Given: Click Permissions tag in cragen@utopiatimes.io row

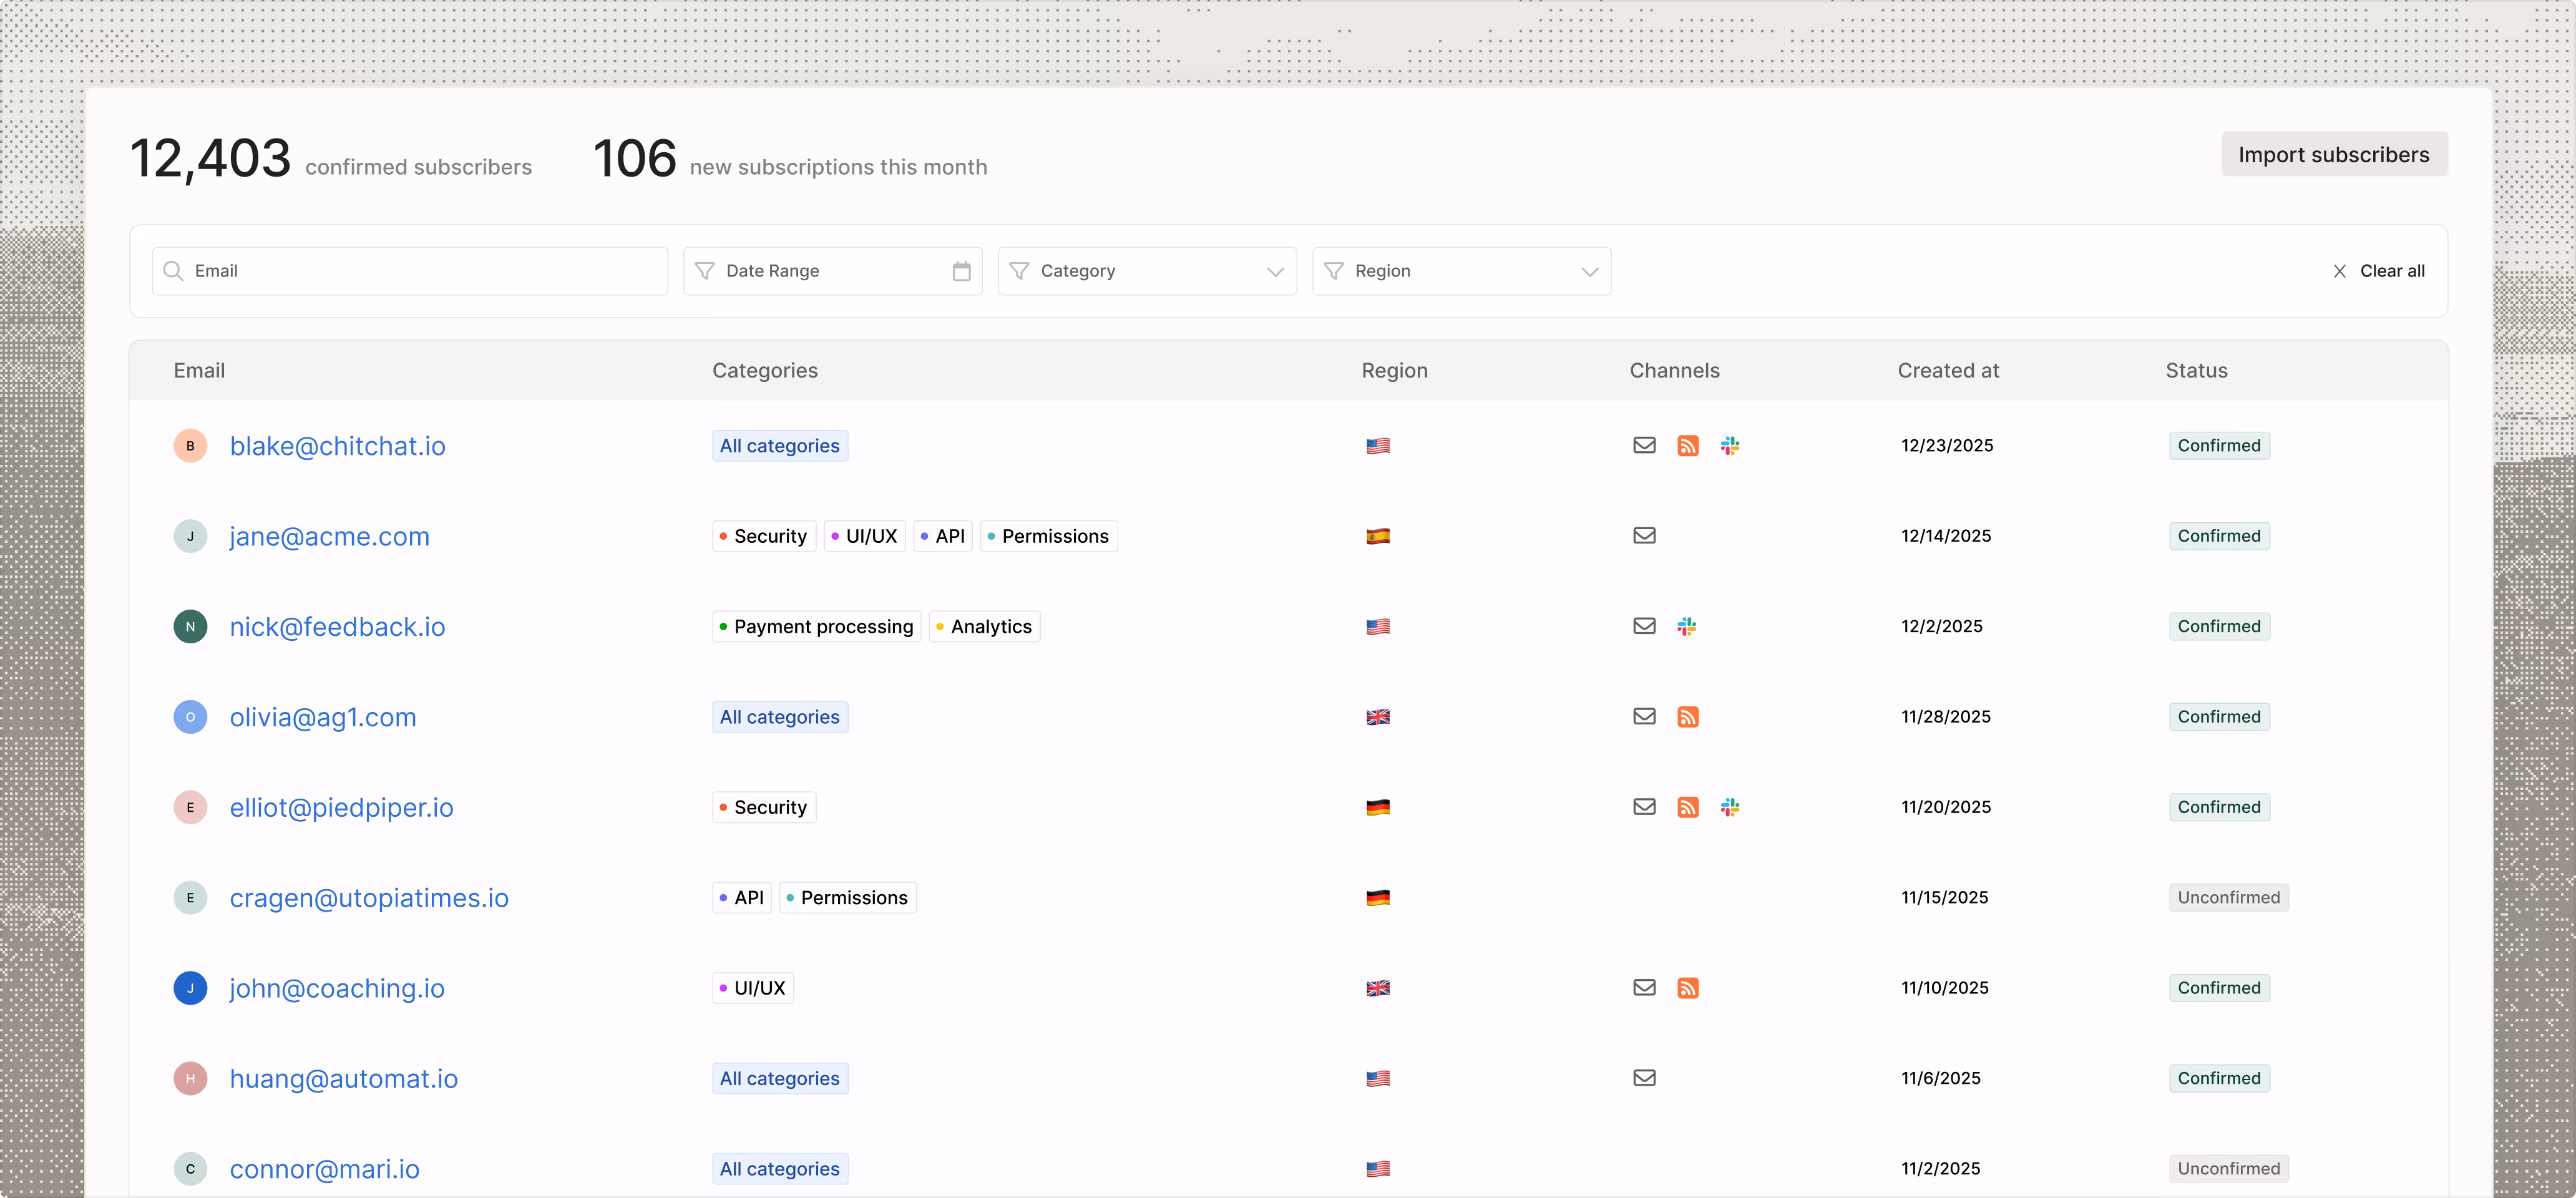Looking at the screenshot, I should coord(847,898).
